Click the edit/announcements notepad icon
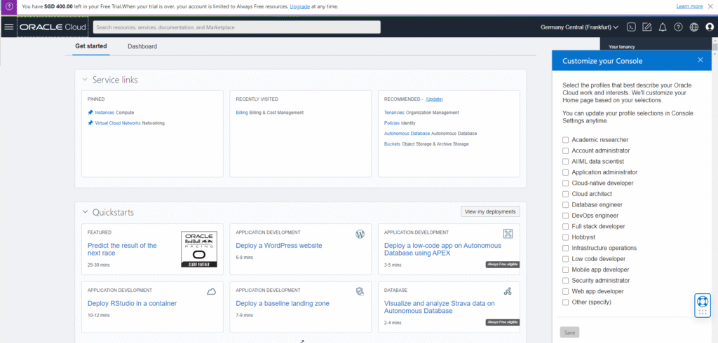This screenshot has width=718, height=343. tap(646, 27)
